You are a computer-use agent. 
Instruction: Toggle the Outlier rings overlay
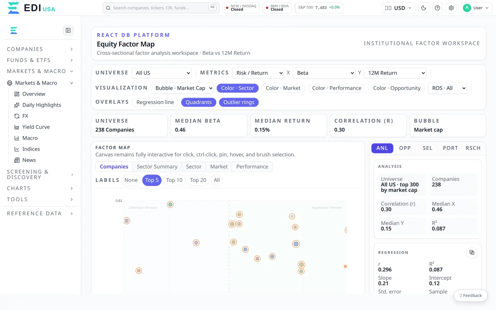click(x=239, y=102)
